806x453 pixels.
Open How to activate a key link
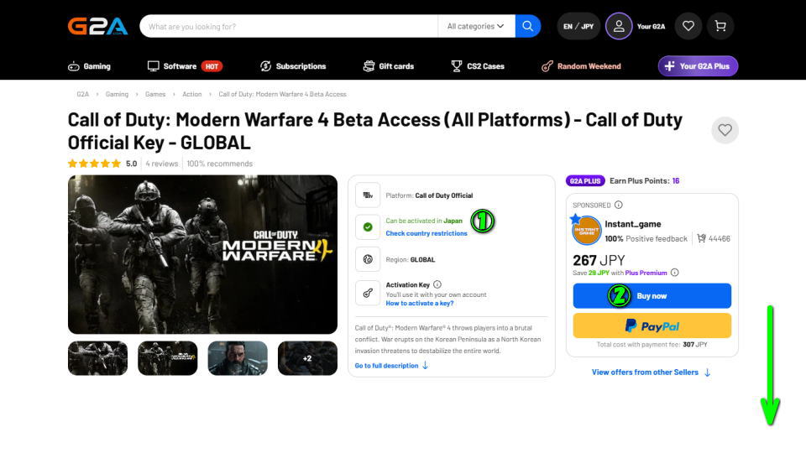pos(420,304)
